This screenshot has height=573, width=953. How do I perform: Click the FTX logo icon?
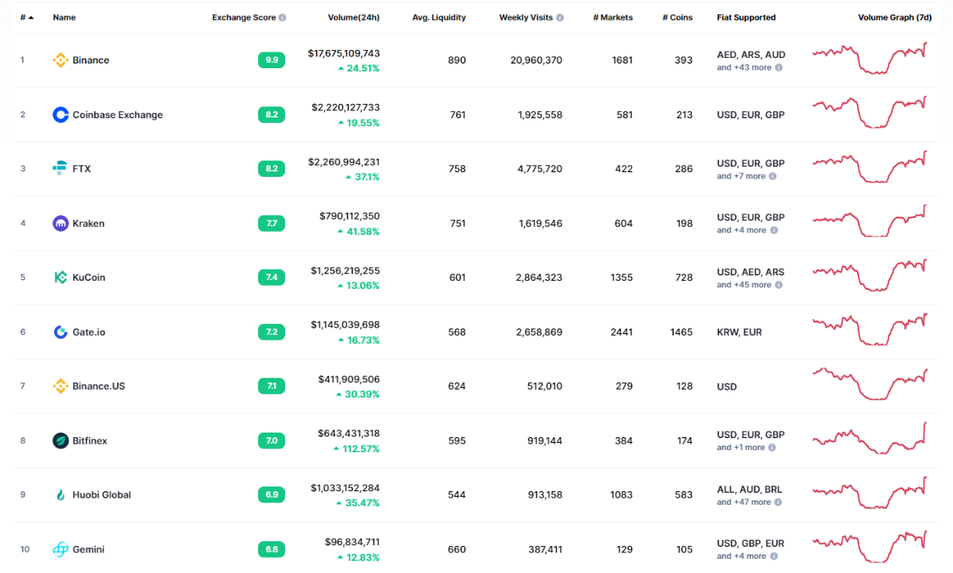[x=60, y=169]
